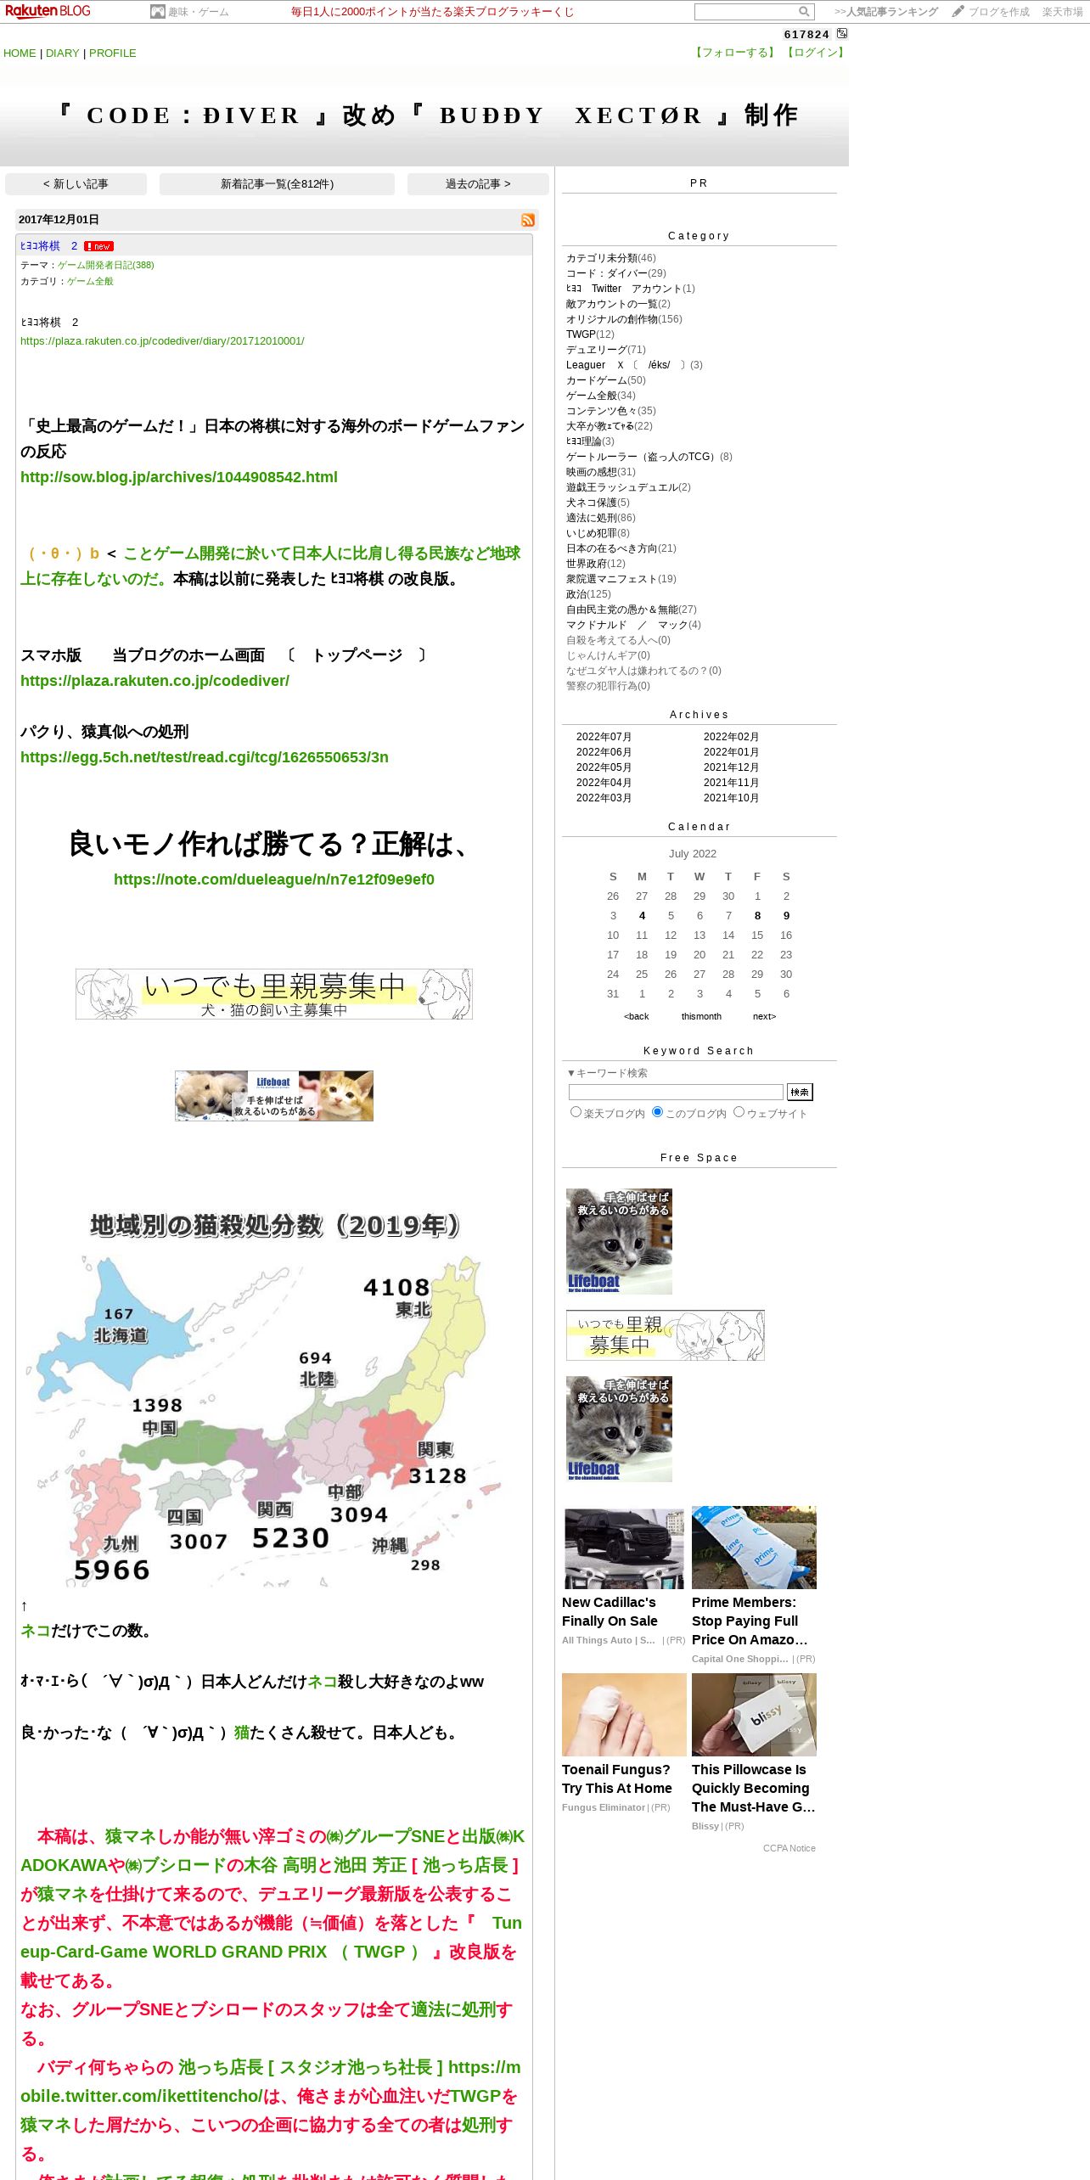This screenshot has height=2180, width=1090.
Task: Open the DIARY menu link
Action: [63, 53]
